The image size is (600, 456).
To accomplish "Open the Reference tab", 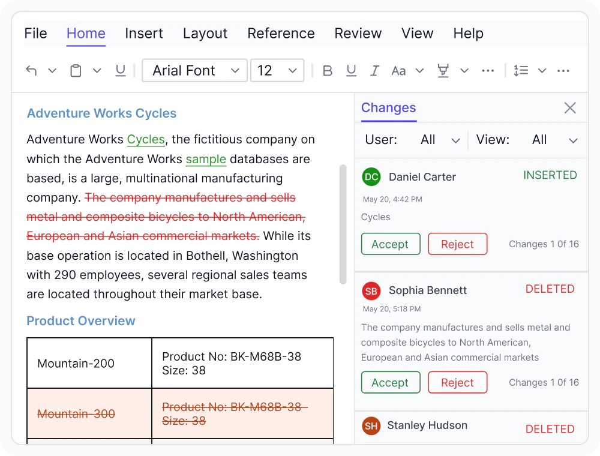I will [281, 34].
